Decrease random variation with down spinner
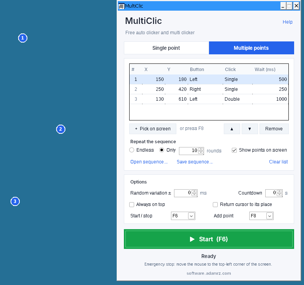The image size is (304, 285). (x=194, y=195)
